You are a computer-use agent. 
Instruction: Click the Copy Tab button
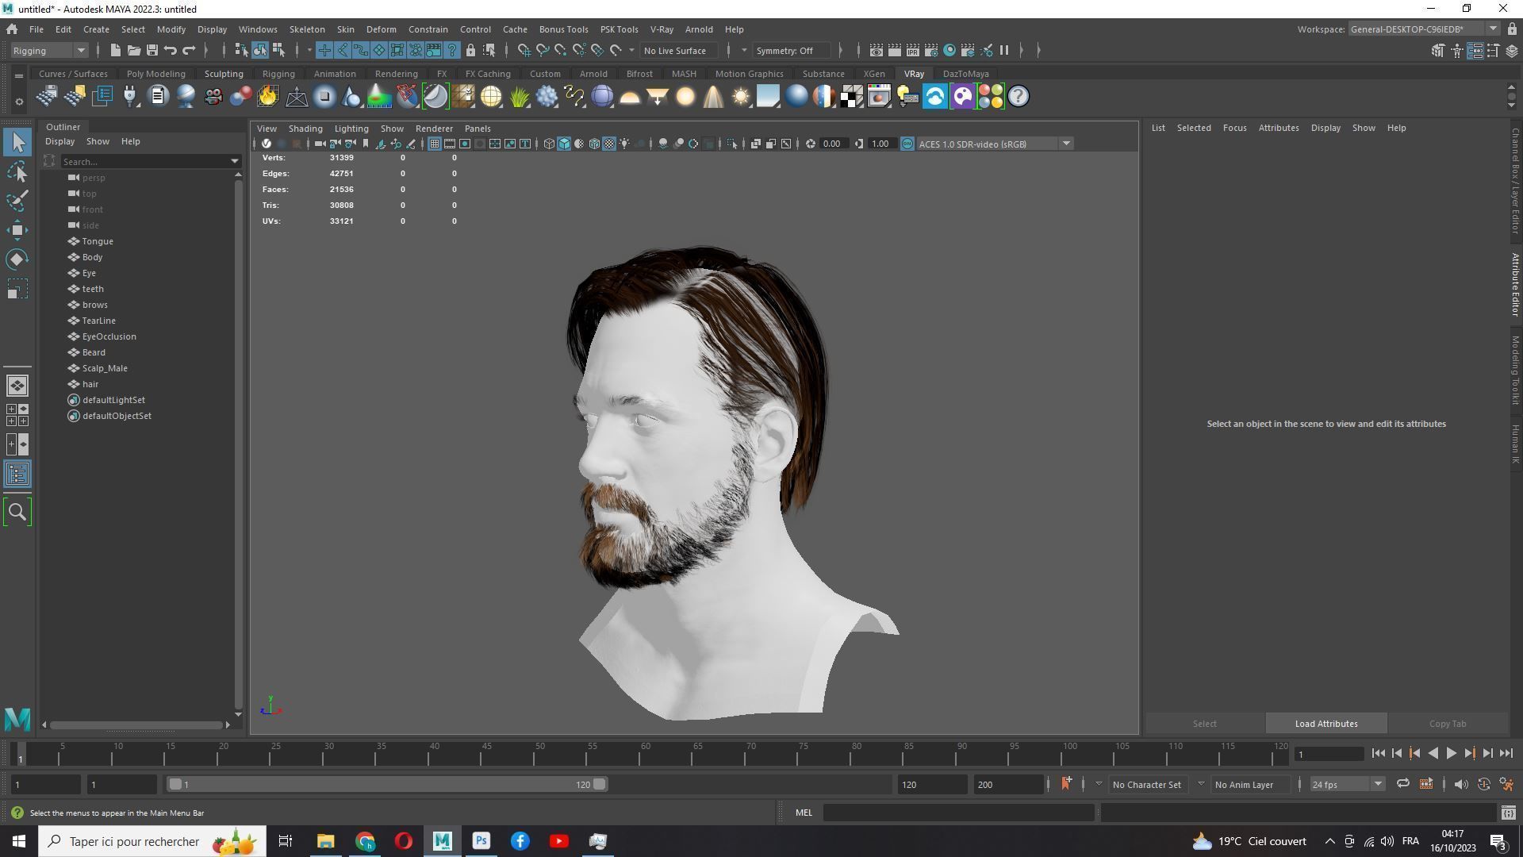(1448, 724)
